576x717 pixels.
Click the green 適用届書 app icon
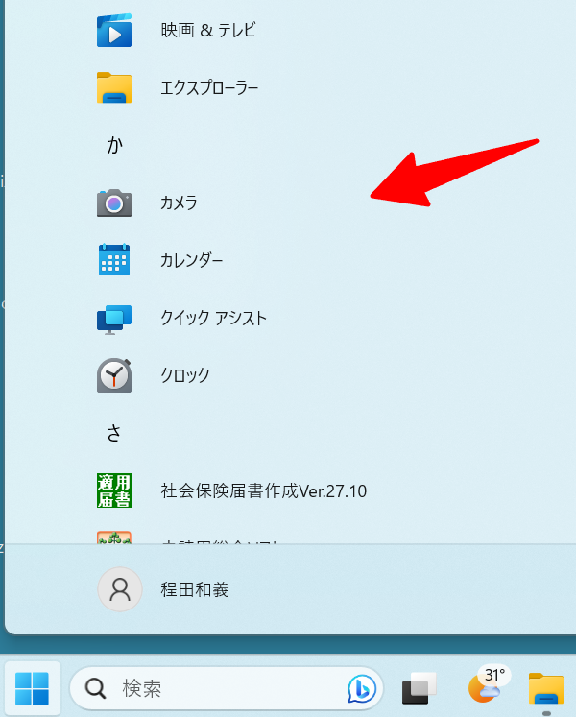point(114,490)
